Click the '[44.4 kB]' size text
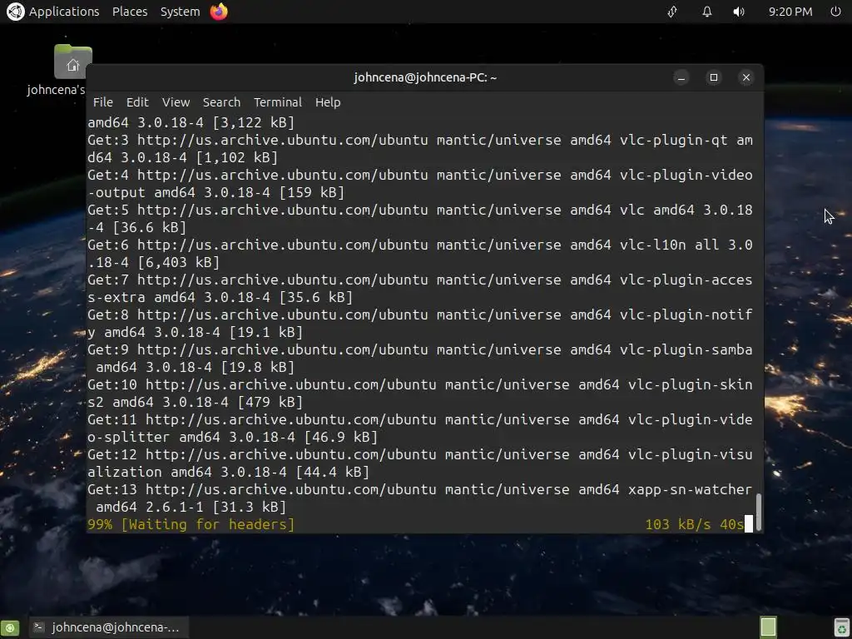 point(333,473)
